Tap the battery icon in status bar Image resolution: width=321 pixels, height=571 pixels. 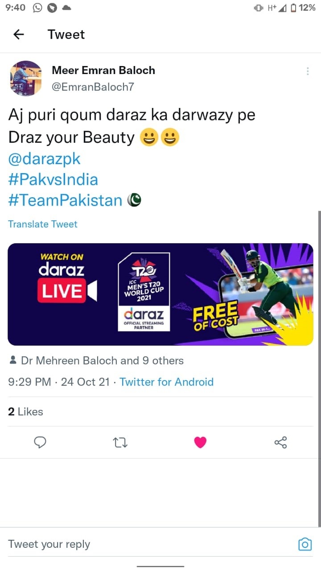[x=293, y=8]
